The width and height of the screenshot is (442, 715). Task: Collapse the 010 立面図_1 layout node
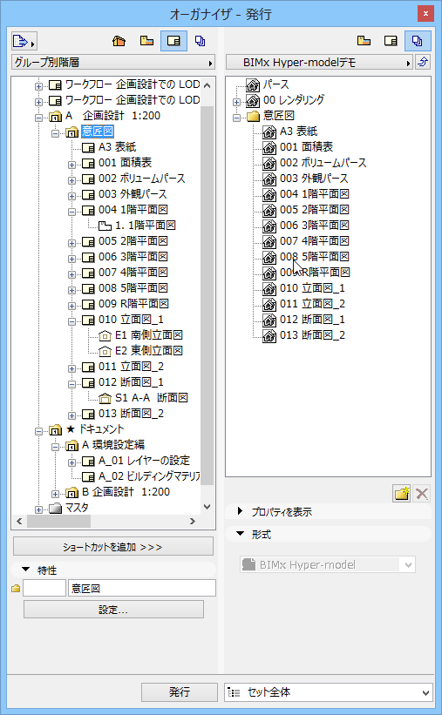(71, 321)
